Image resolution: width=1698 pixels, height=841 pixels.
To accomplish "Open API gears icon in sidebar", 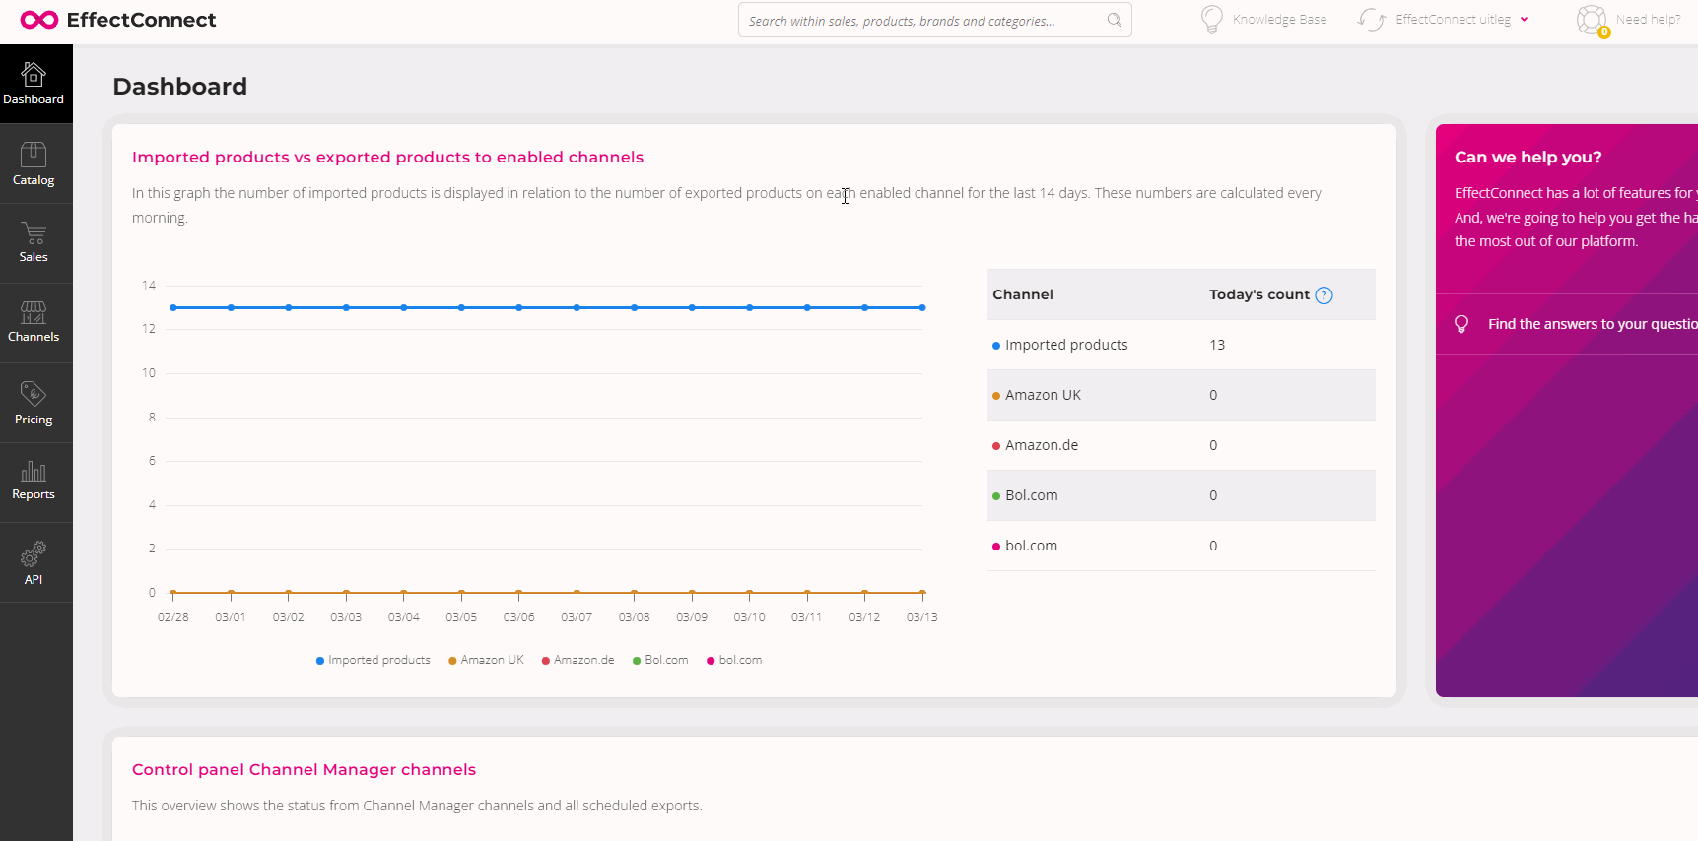I will pos(34,554).
